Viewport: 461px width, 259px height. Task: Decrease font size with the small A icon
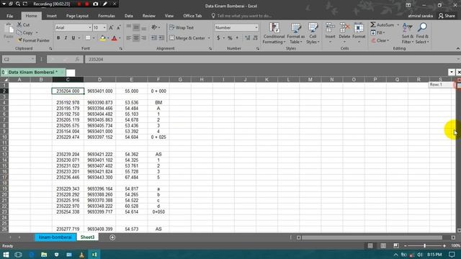[x=118, y=27]
